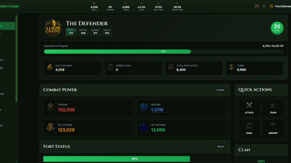Click the green level 20 circle badge
This screenshot has height=163, width=291.
tap(277, 28)
